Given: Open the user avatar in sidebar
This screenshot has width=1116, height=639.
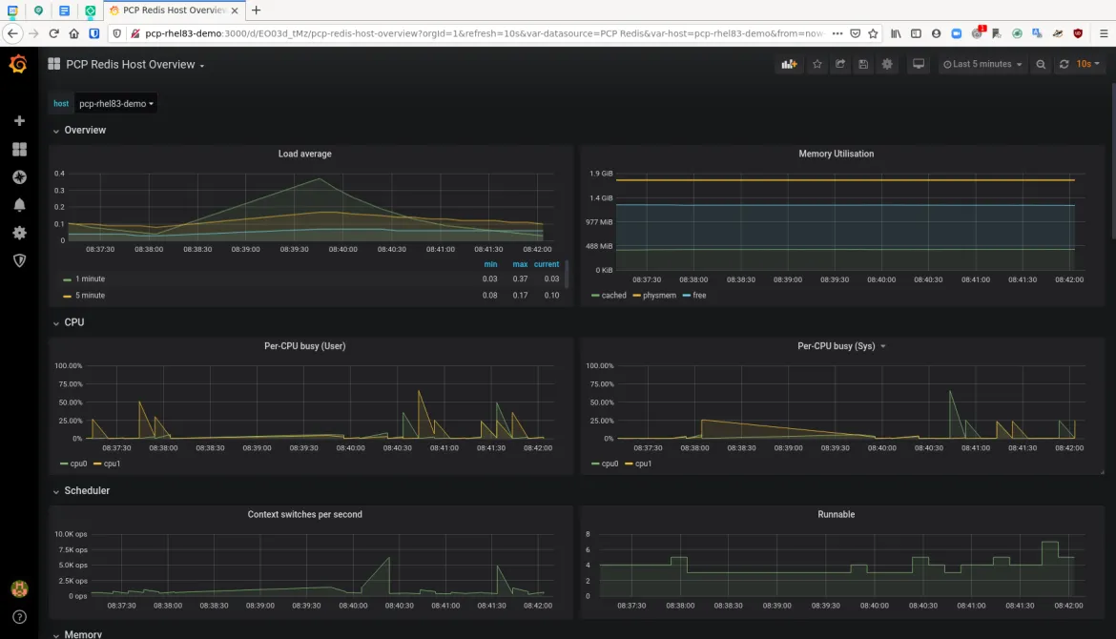Looking at the screenshot, I should click(19, 588).
